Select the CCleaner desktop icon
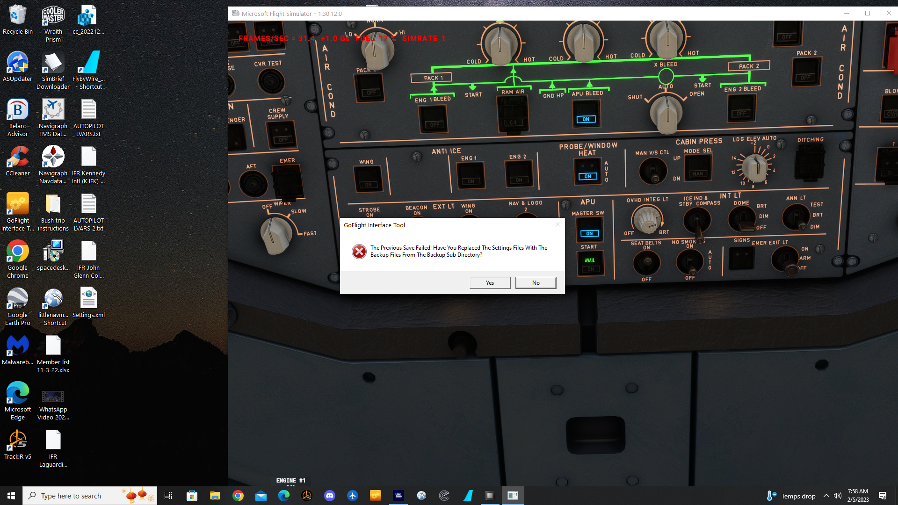898x505 pixels. tap(18, 161)
